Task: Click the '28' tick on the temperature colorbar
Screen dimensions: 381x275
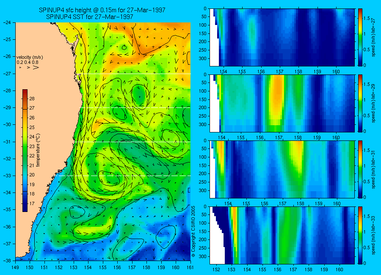Action: [x=32, y=99]
